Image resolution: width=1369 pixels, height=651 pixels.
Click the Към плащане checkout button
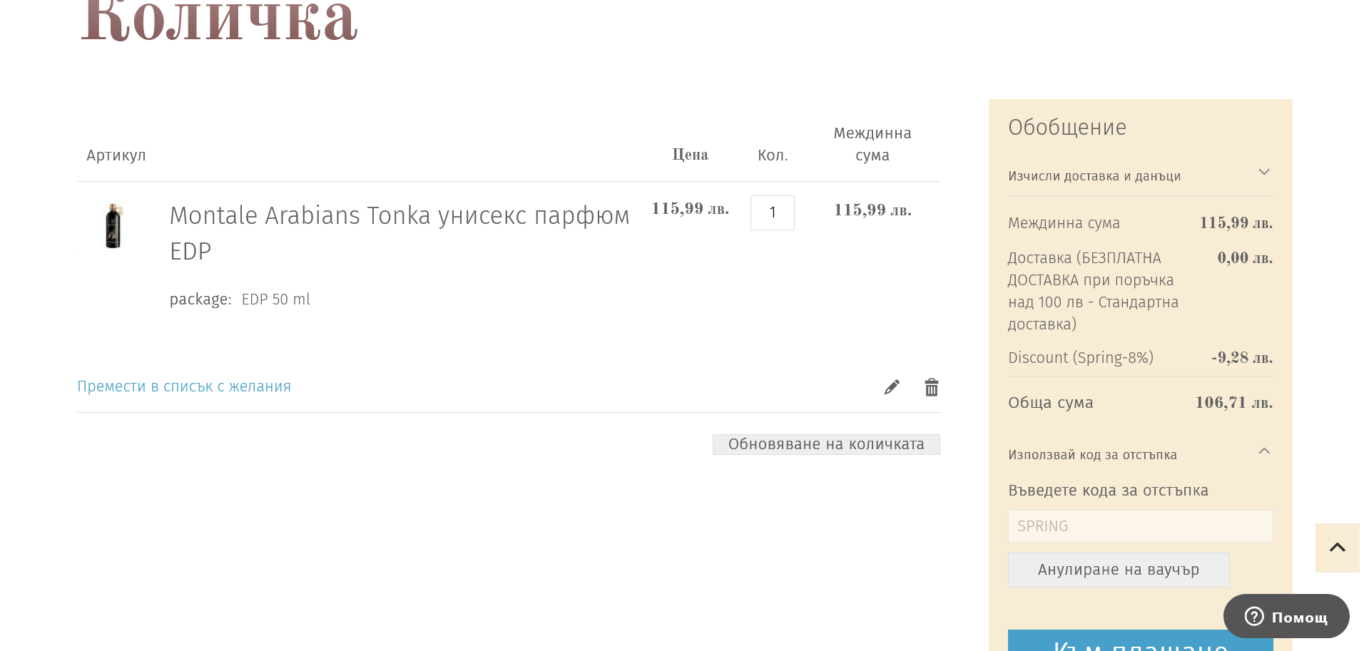click(1140, 641)
